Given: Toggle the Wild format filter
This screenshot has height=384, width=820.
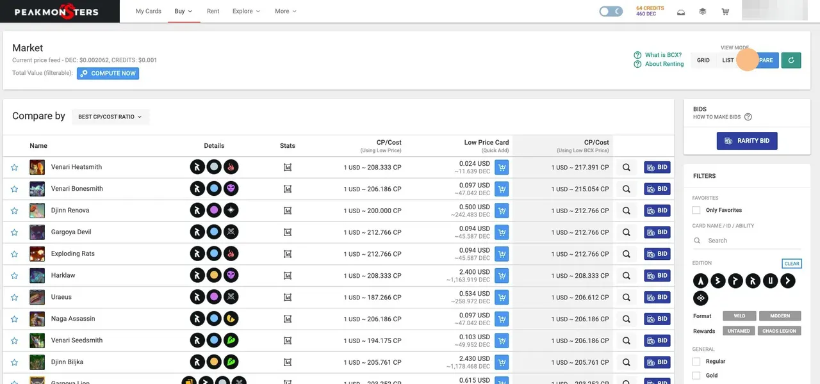Looking at the screenshot, I should 739,316.
